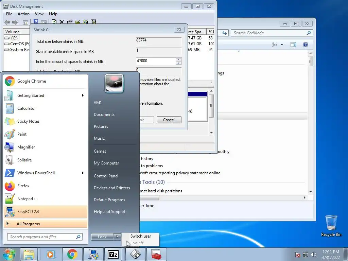Click the Open folder toolbar icon
The image size is (348, 261).
(77, 21)
